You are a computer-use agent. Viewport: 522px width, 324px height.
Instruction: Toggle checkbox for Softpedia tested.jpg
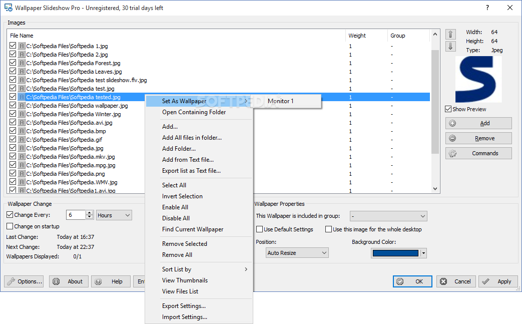[x=13, y=97]
